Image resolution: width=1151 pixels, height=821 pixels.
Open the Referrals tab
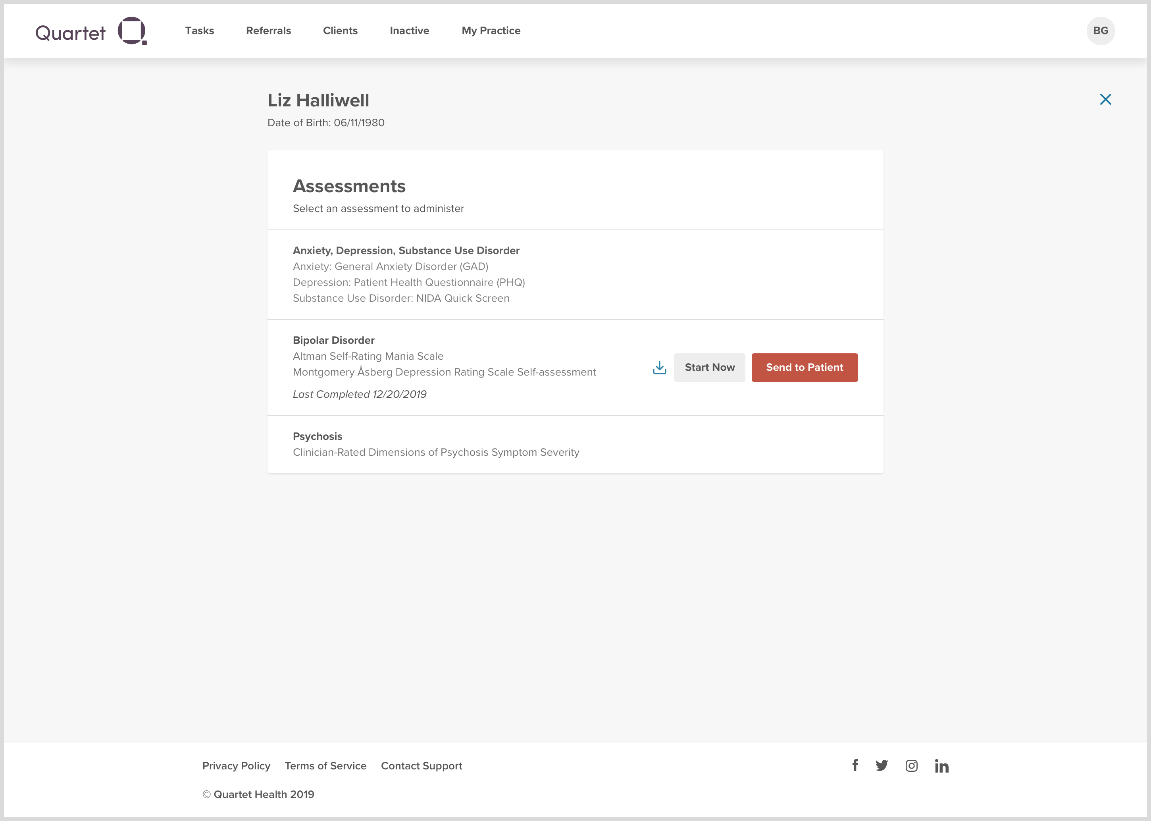tap(268, 31)
